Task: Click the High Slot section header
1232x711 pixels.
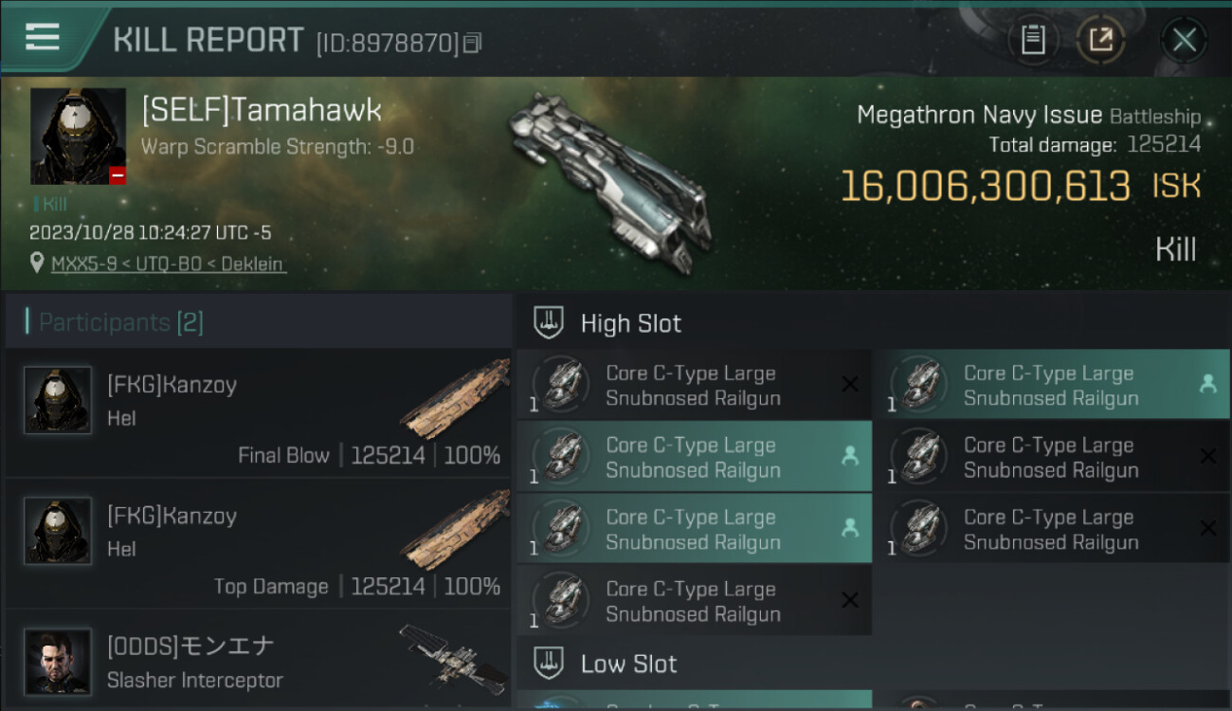Action: pyautogui.click(x=631, y=323)
